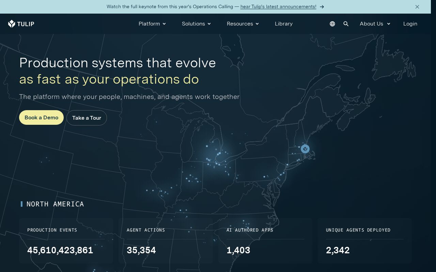This screenshot has height=272, width=436.
Task: Open the Solutions menu label
Action: tap(193, 24)
